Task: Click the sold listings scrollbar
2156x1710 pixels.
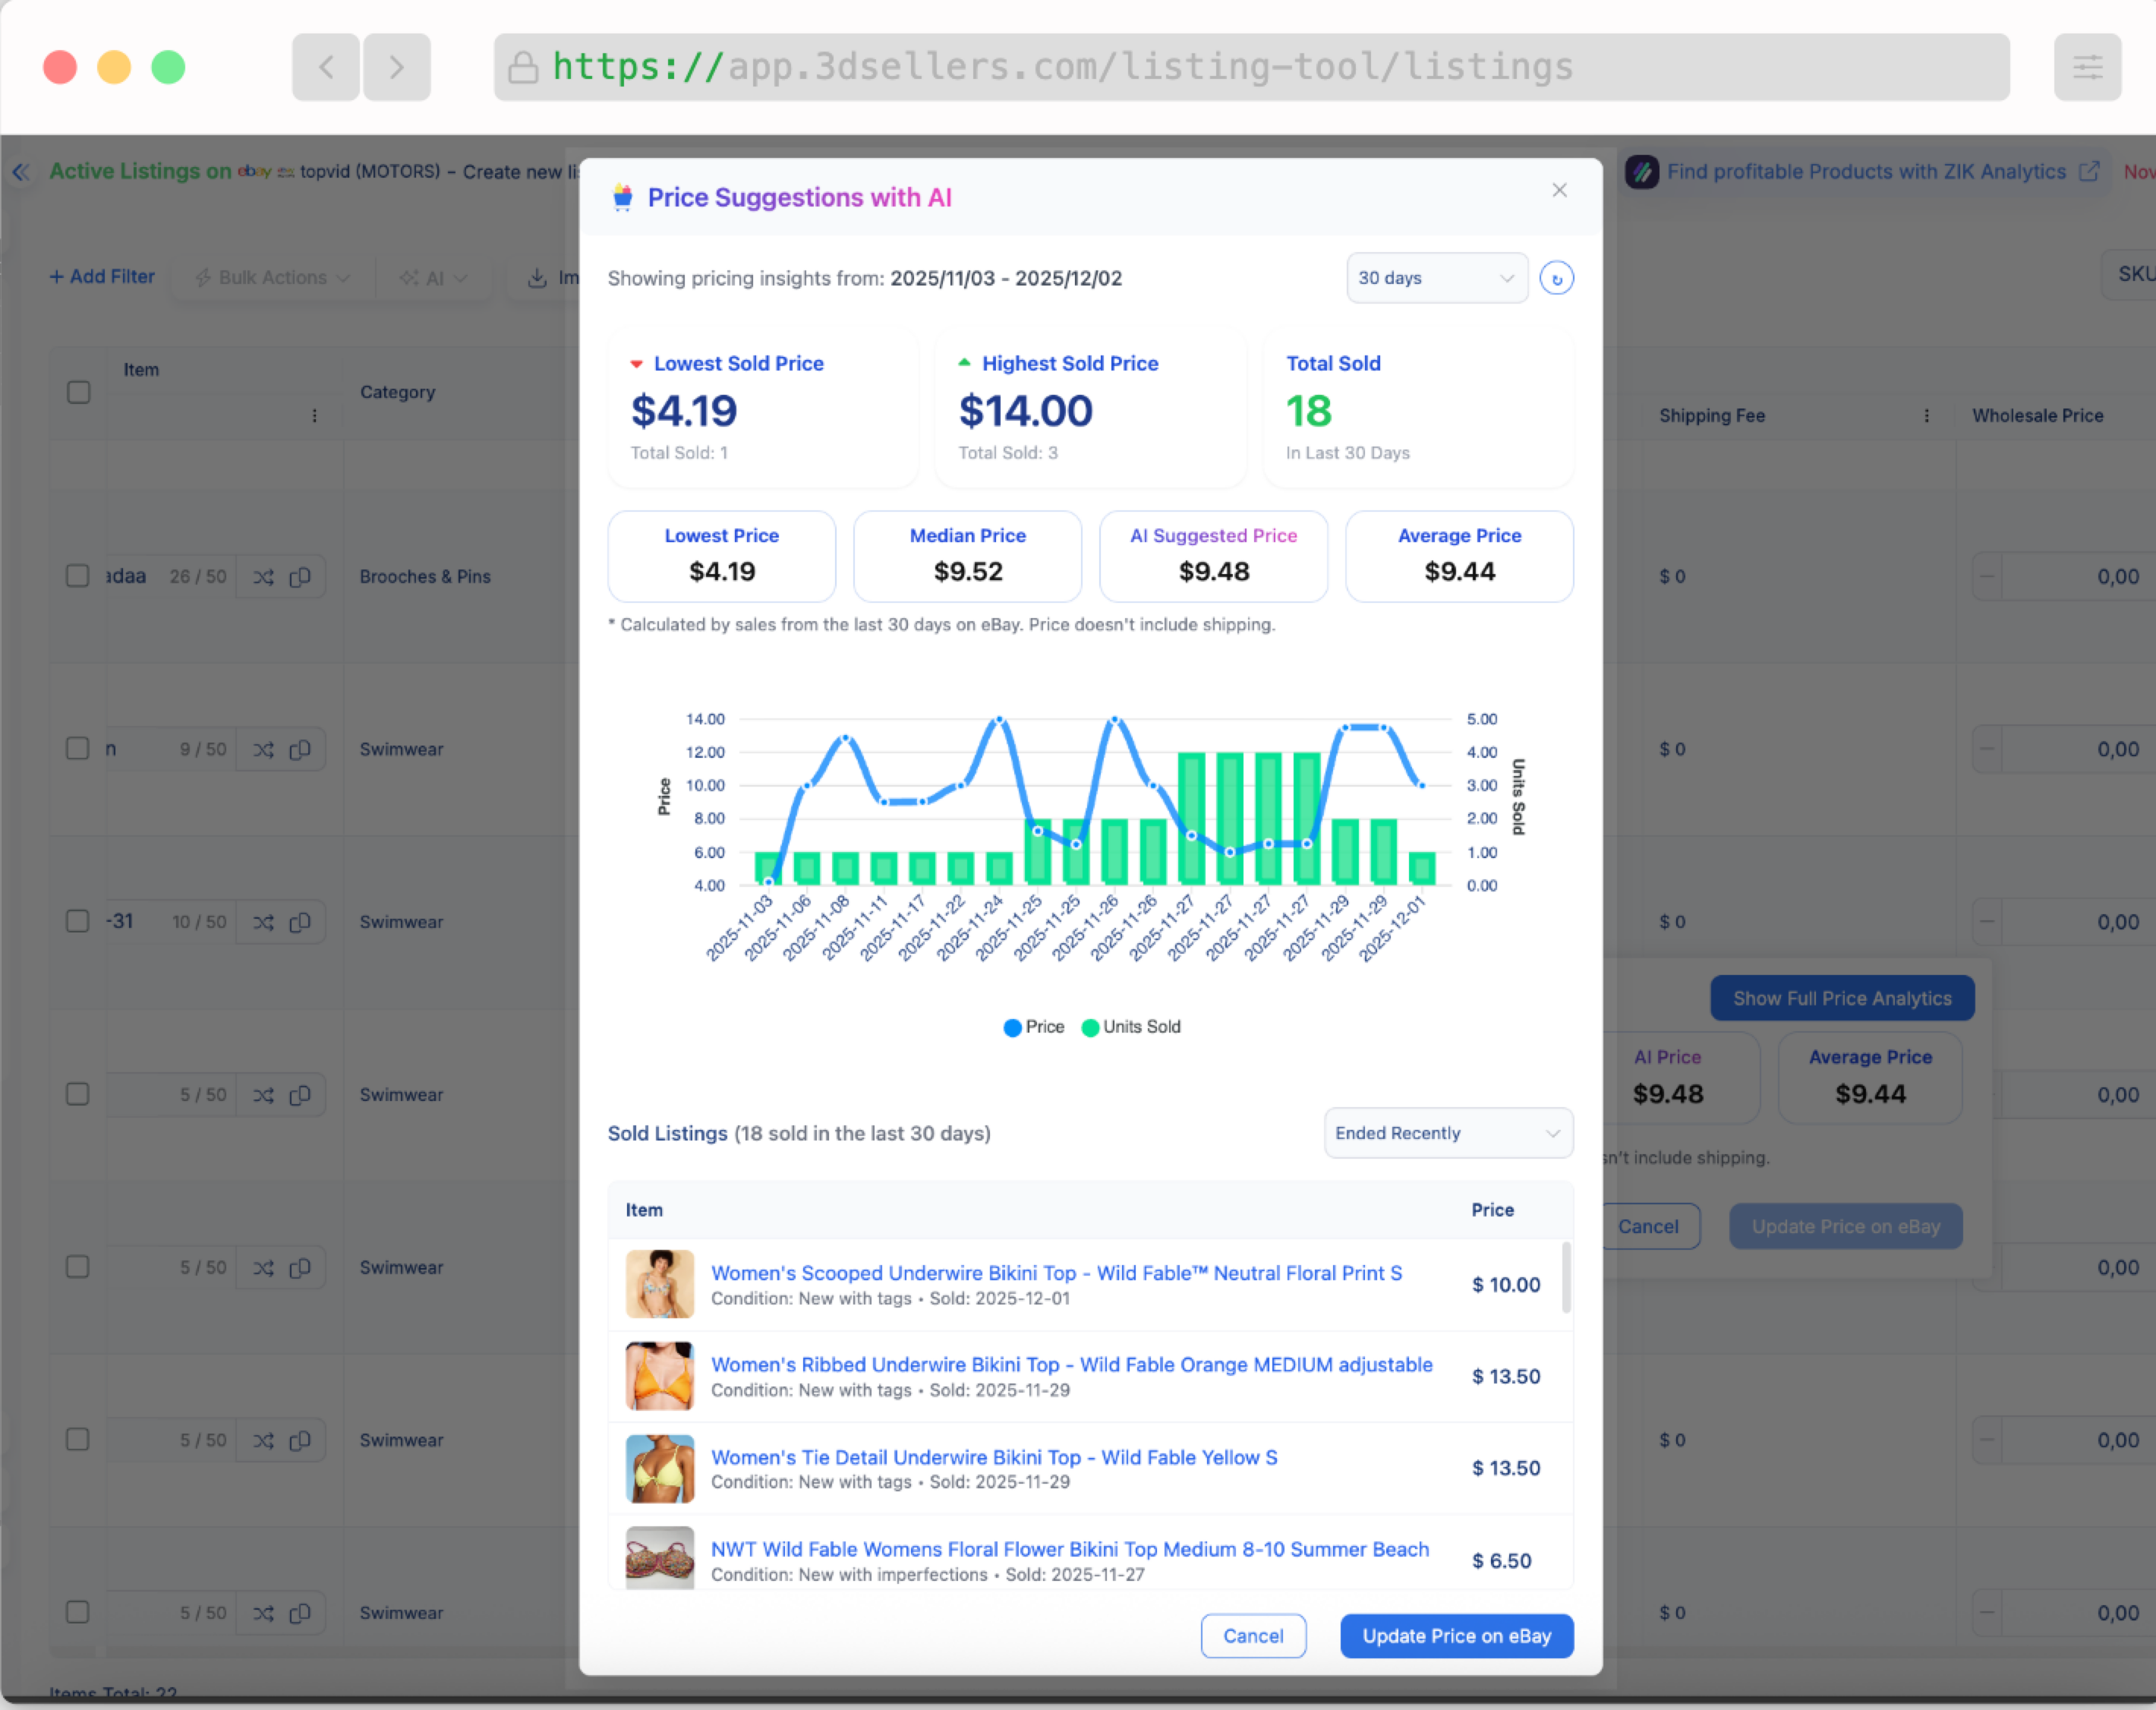Action: [x=1565, y=1278]
